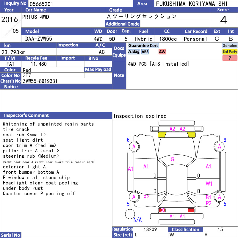Click the Guarantee Cert docs badge

point(143,46)
